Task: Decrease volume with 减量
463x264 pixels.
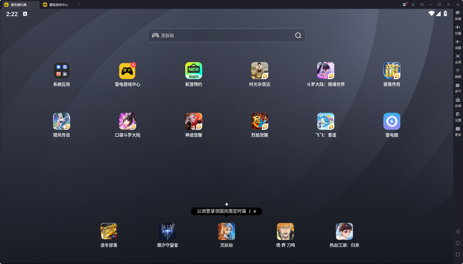Action: coord(458,44)
